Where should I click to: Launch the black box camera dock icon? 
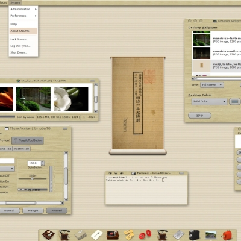pyautogui.click(x=194, y=235)
